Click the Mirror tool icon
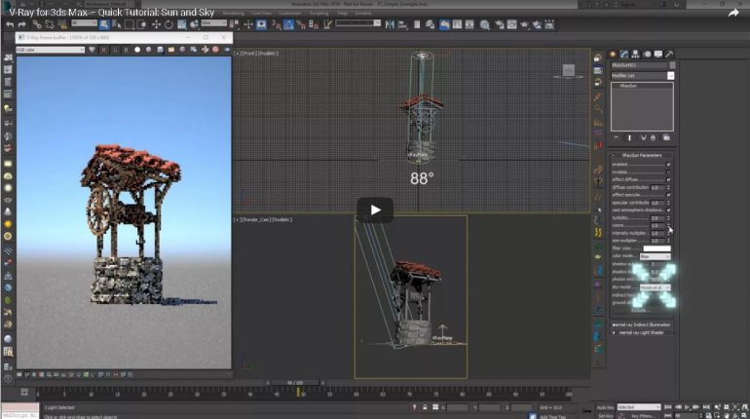 pos(390,24)
